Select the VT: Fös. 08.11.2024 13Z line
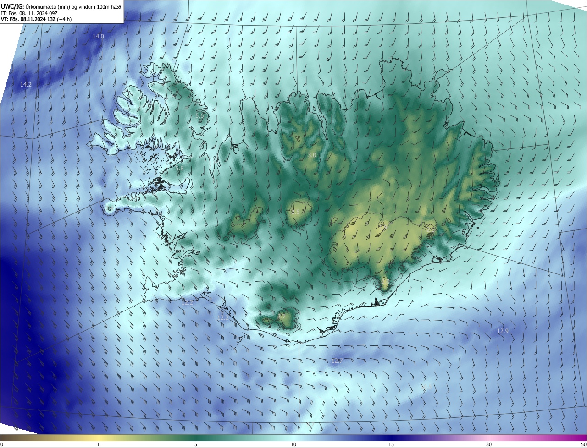 [36, 19]
